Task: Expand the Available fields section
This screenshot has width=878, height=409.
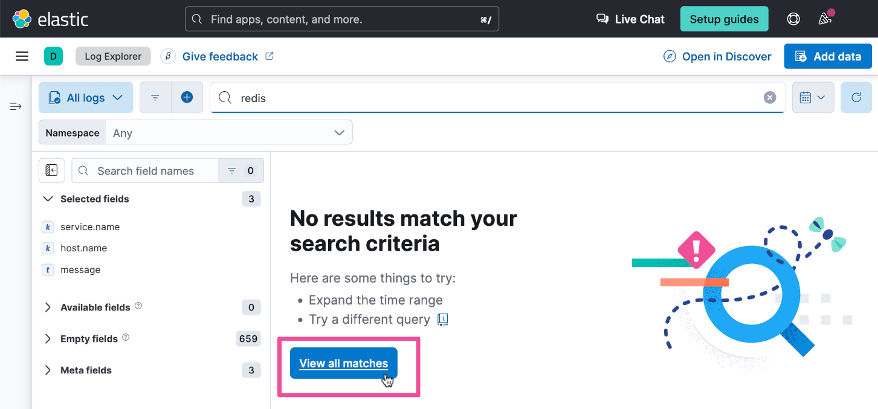Action: coord(48,307)
